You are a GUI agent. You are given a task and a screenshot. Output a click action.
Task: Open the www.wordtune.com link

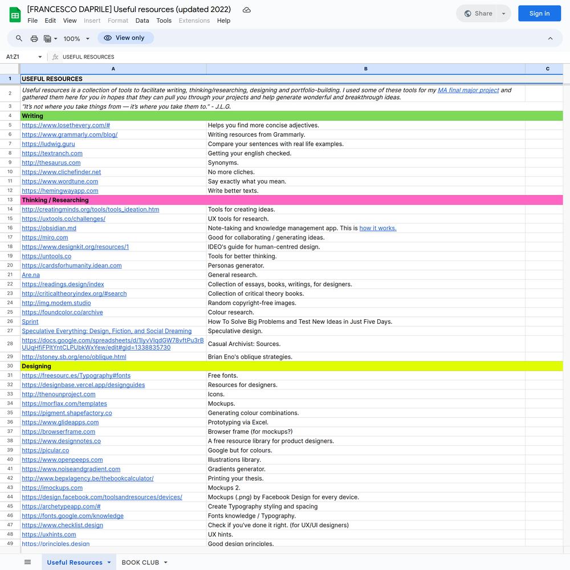(60, 181)
